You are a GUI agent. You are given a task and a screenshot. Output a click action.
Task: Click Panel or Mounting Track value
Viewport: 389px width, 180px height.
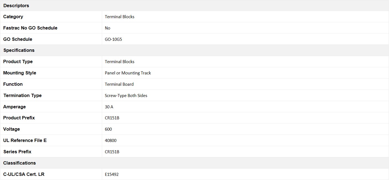point(128,73)
